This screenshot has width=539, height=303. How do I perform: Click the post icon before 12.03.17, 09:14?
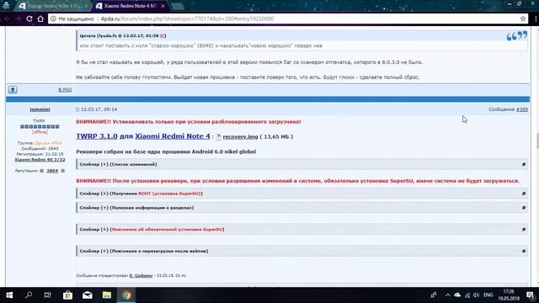(77, 109)
